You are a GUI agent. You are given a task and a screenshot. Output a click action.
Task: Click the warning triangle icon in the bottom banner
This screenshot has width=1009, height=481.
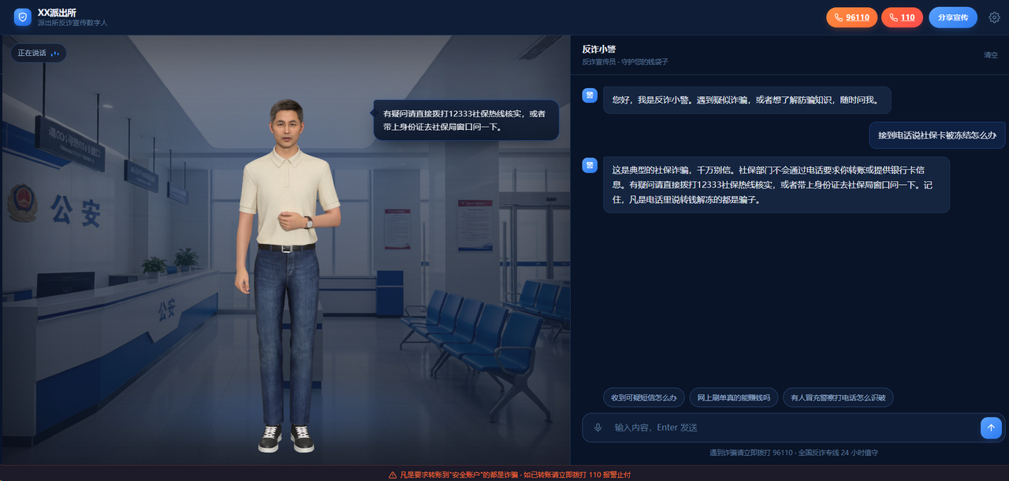[393, 475]
